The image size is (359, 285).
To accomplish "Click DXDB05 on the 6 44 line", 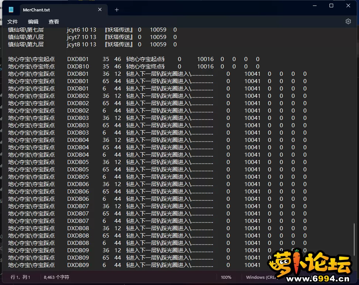I will [x=78, y=177].
